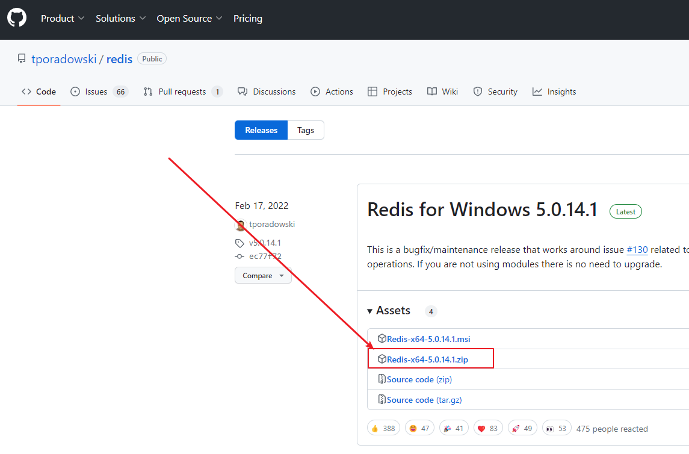Toggle the hooray reaction (41)
Screen dimensions: 689x454
pyautogui.click(x=454, y=428)
